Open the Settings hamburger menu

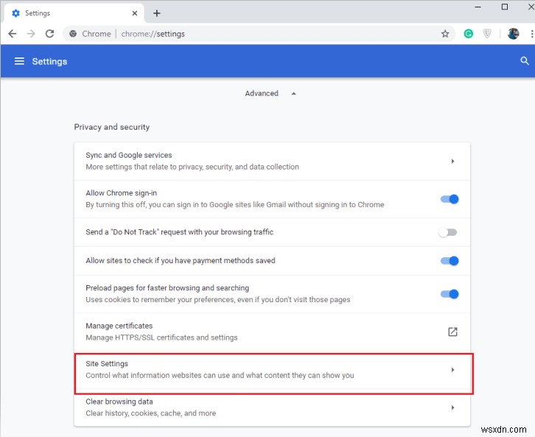(x=19, y=61)
